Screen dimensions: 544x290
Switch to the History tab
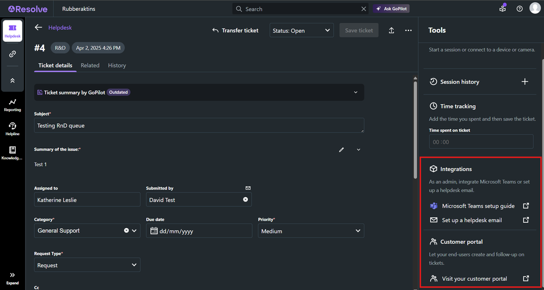point(117,66)
